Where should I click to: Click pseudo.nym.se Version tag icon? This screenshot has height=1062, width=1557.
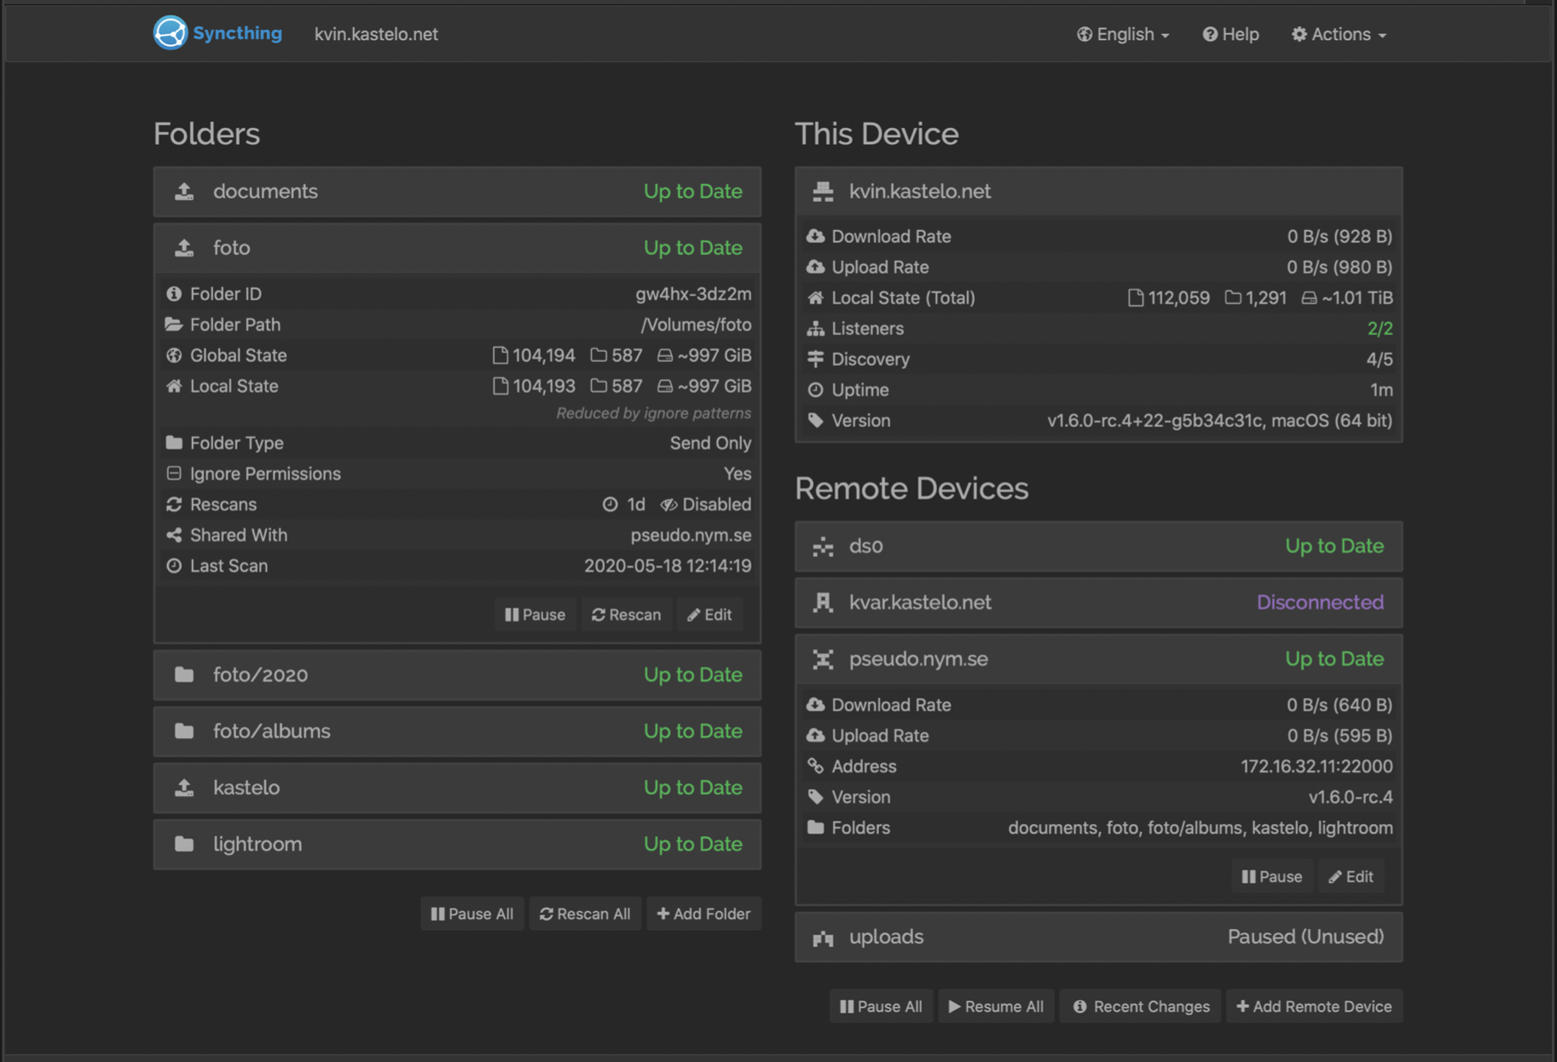pos(816,796)
